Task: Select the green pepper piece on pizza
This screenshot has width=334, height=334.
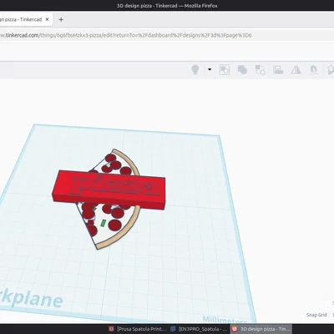Action: coord(103,223)
